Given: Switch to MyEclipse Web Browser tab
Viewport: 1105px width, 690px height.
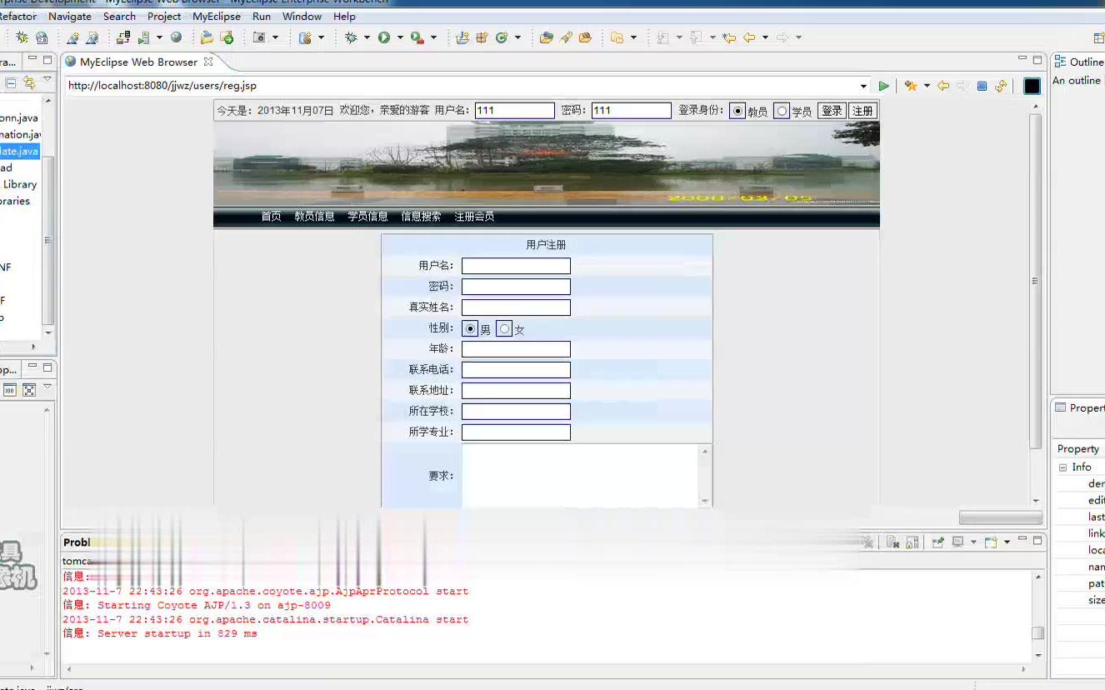Looking at the screenshot, I should click(x=138, y=62).
